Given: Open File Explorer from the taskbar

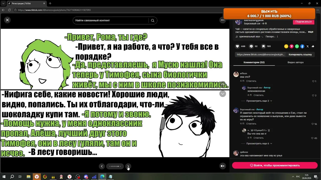Looking at the screenshot, I should (29, 176).
